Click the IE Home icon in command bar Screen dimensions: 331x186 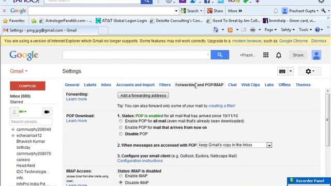click(x=216, y=30)
